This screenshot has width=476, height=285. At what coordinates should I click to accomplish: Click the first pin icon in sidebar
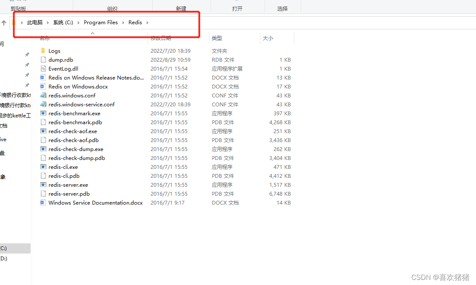[27, 54]
